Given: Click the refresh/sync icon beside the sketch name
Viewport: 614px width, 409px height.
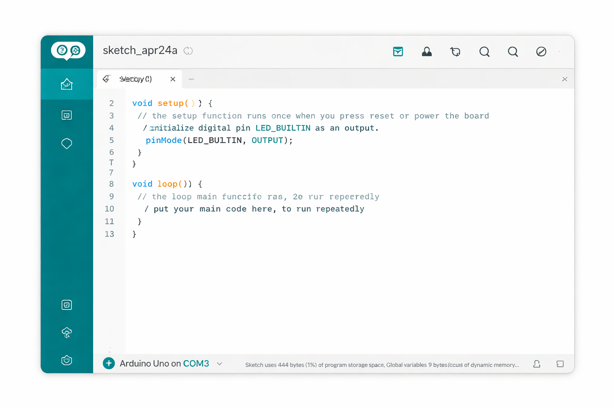Looking at the screenshot, I should [x=188, y=51].
